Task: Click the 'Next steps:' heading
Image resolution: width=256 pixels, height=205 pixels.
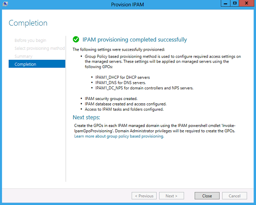Action: (x=86, y=117)
